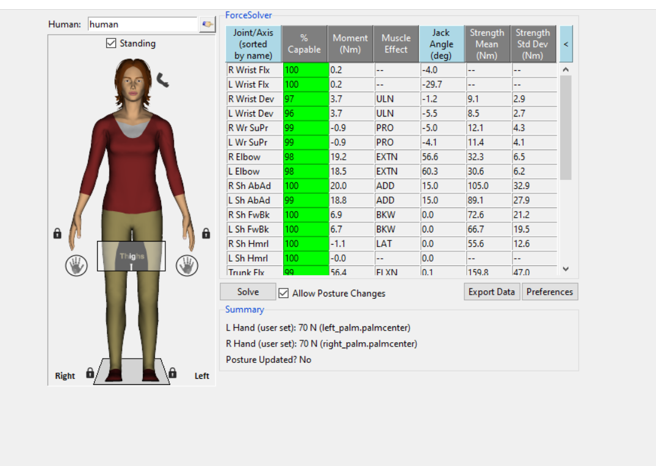Select the L Elbow row name
This screenshot has width=656, height=466.
pos(254,171)
